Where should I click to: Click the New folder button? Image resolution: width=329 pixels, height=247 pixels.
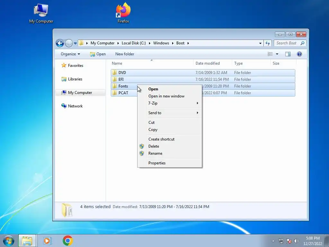(x=125, y=54)
